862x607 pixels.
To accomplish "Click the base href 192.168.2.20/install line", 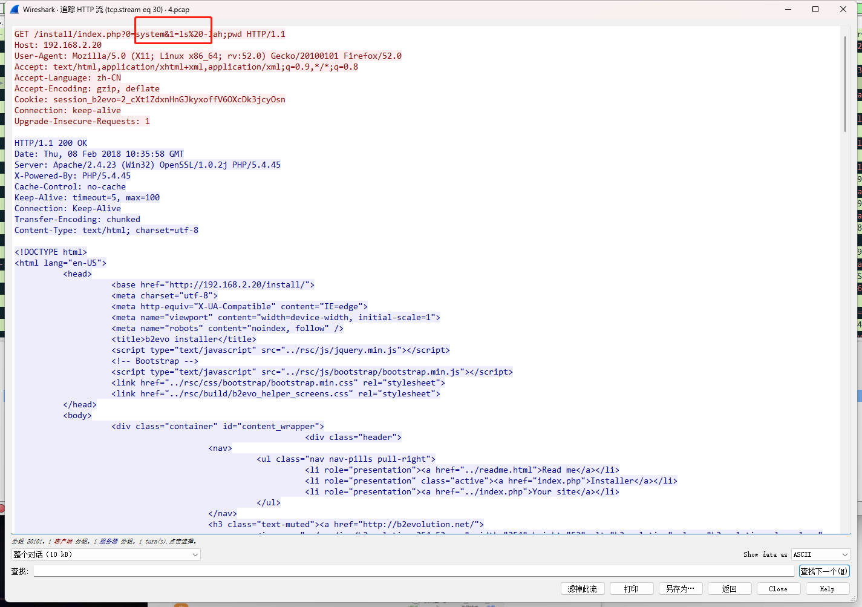I will (x=213, y=284).
